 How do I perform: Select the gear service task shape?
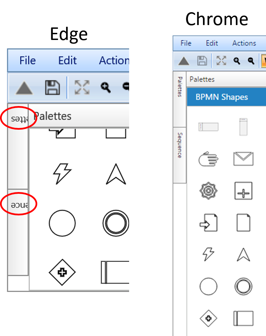pyautogui.click(x=208, y=191)
